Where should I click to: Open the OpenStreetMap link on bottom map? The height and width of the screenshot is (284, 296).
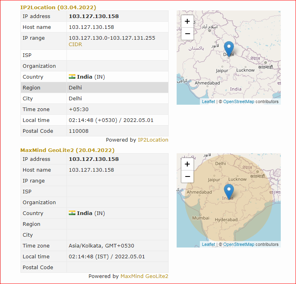239,244
